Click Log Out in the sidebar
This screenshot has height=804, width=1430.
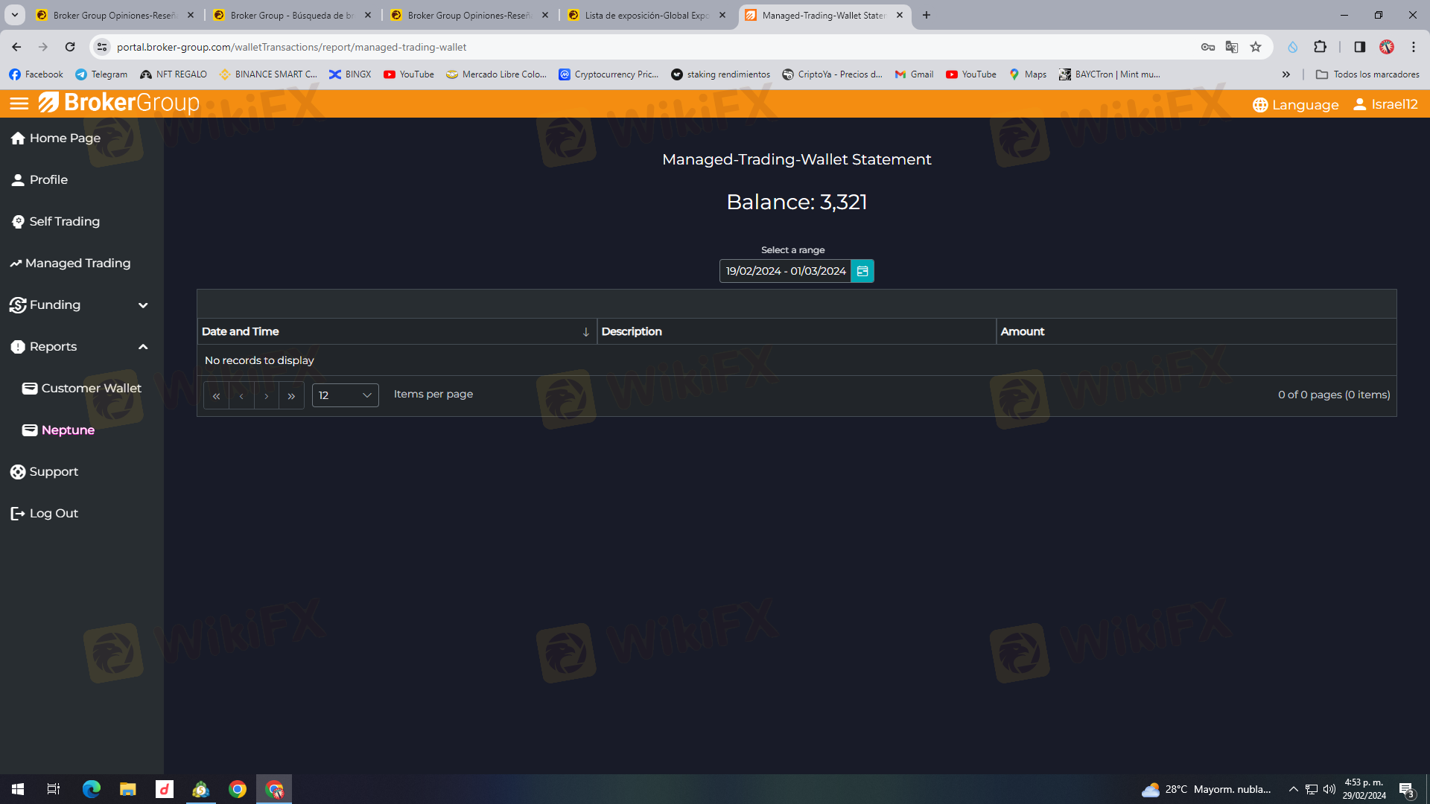click(53, 513)
